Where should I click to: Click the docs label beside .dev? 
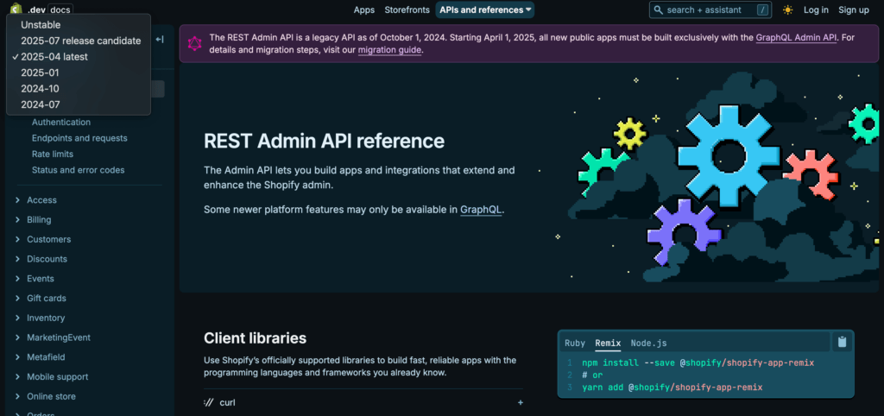point(60,9)
